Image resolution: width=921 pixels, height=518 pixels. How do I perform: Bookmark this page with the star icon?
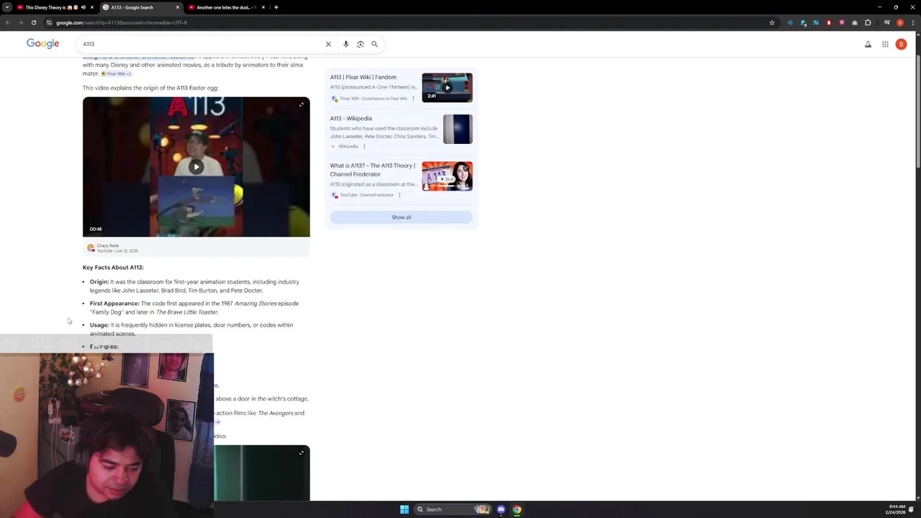click(x=772, y=22)
